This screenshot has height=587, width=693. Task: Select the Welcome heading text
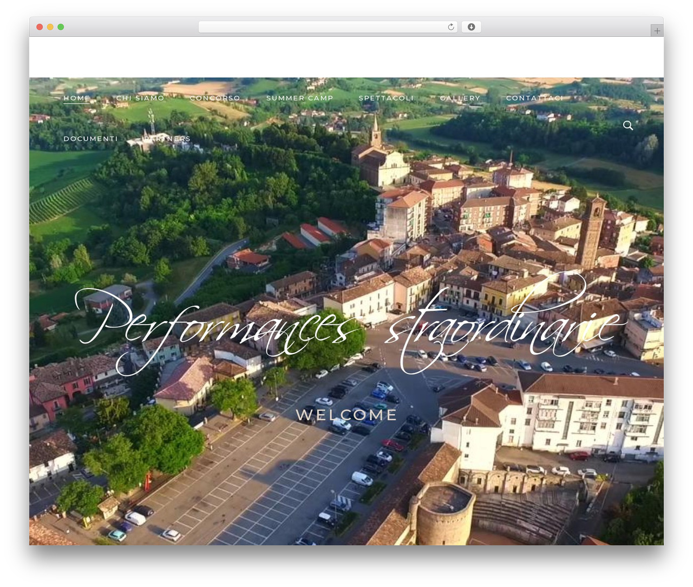[x=346, y=415]
